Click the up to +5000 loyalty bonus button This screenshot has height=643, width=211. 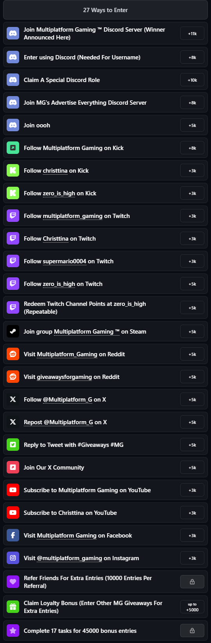[192, 607]
